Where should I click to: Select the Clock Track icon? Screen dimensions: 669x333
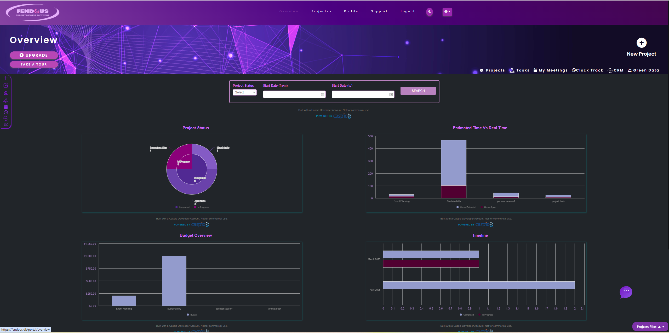574,70
